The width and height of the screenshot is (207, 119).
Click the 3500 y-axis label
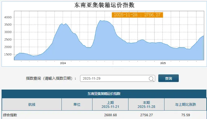(x=8, y=25)
